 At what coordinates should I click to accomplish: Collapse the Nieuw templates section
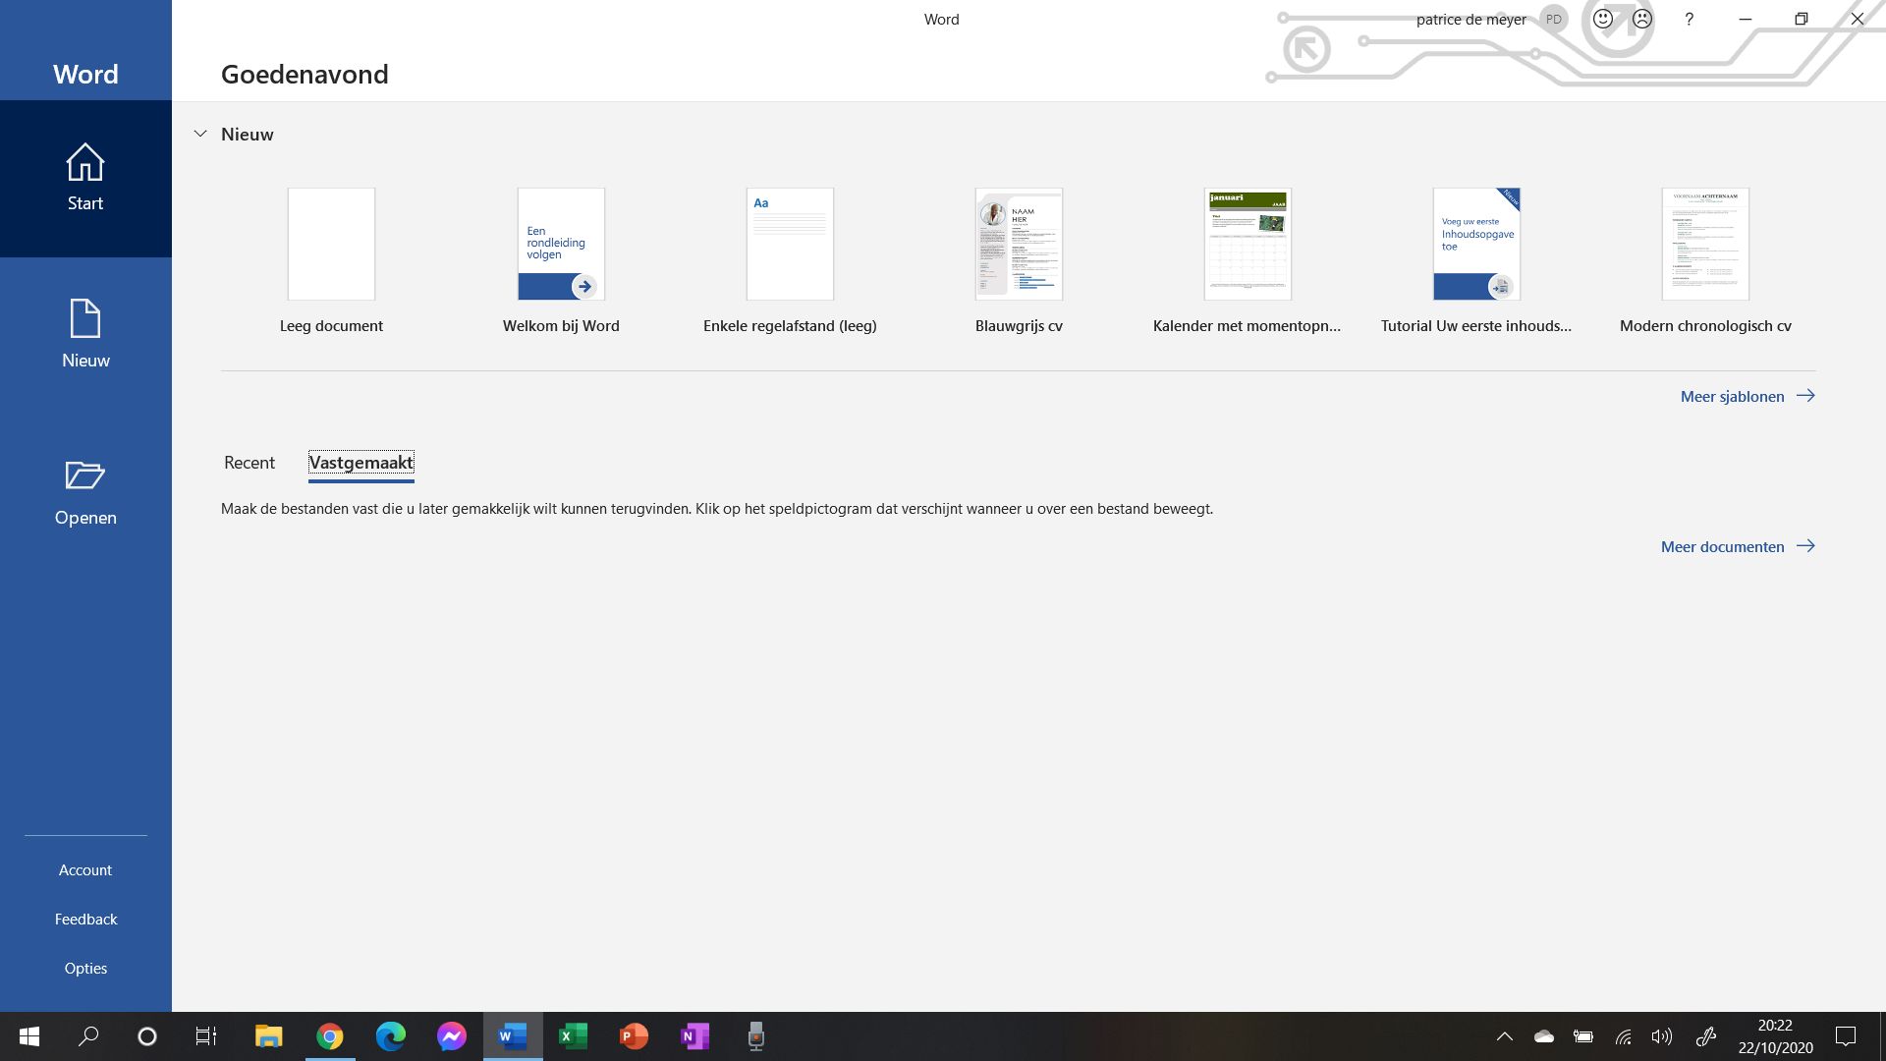200,134
